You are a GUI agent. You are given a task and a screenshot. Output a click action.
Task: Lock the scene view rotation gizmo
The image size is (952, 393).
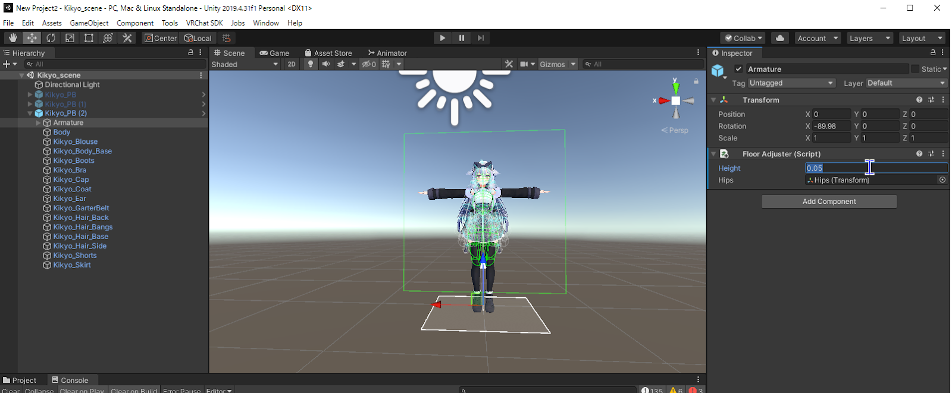click(696, 81)
